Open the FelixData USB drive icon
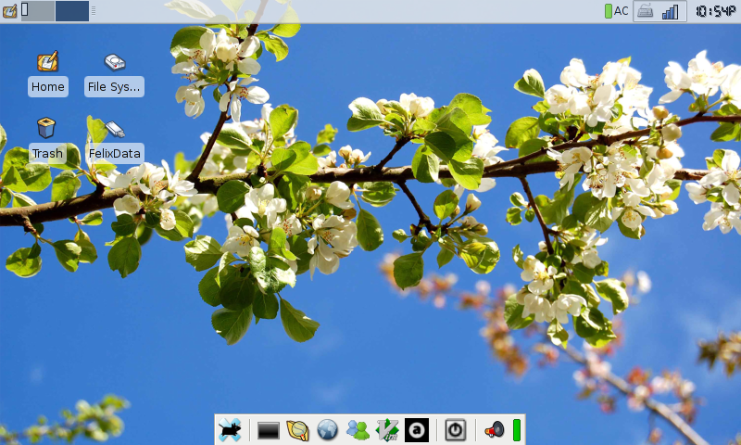Screen dimensions: 741x445 coord(114,129)
